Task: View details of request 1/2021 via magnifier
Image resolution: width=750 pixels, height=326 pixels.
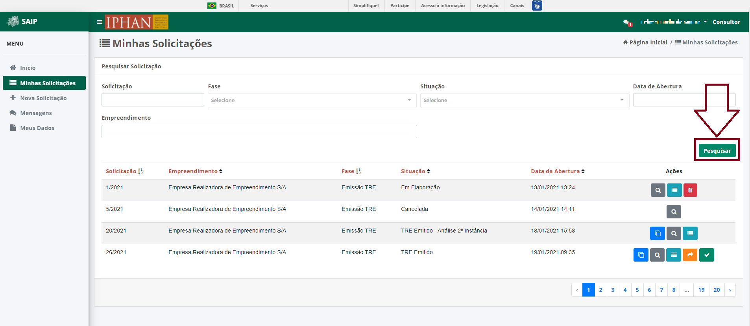Action: coord(658,190)
